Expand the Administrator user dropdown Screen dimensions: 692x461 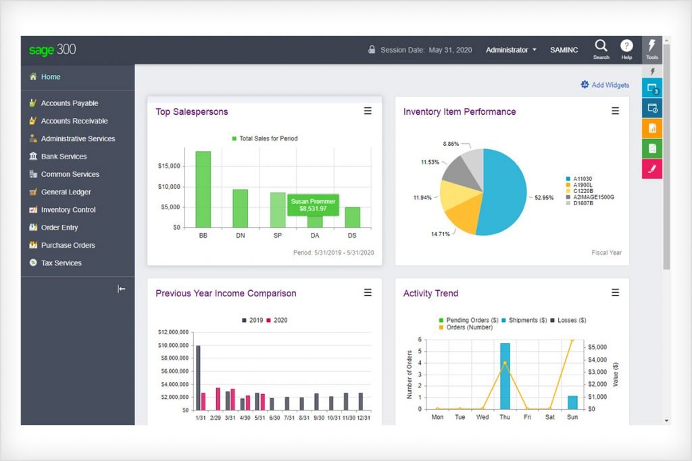(x=511, y=50)
